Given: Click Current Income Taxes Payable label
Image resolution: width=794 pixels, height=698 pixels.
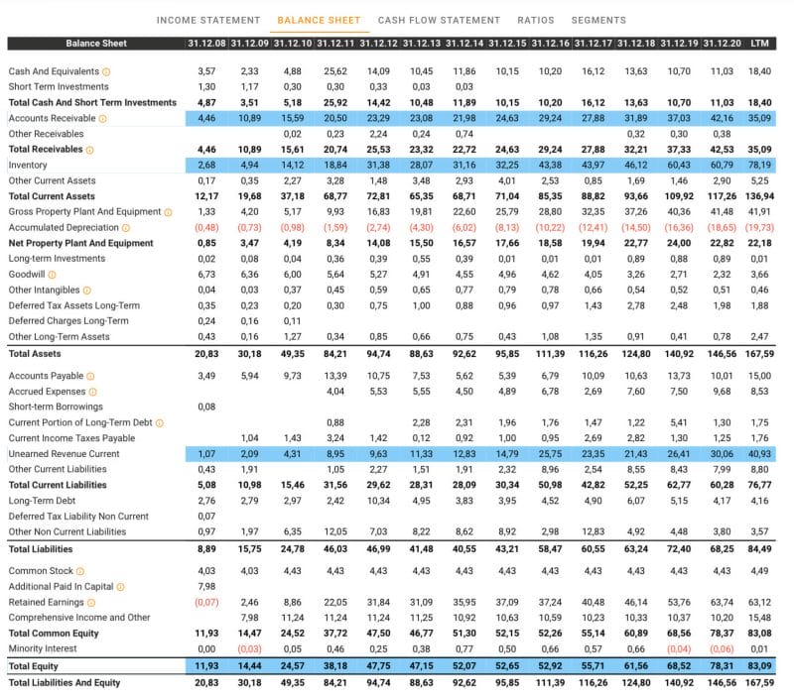Looking at the screenshot, I should click(x=71, y=438).
